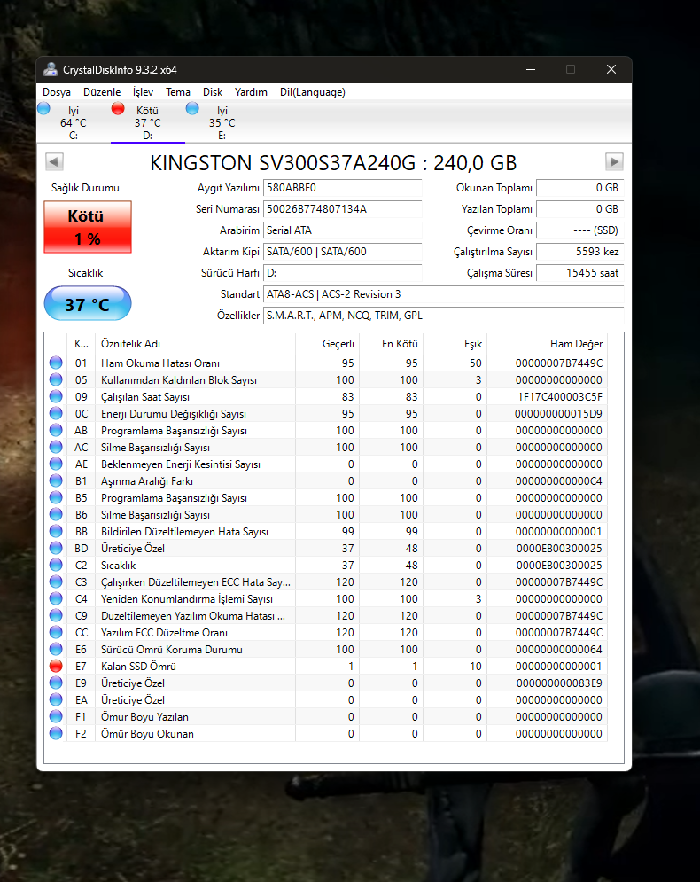Click blue status icon for AE row
Image resolution: width=700 pixels, height=882 pixels.
[56, 464]
